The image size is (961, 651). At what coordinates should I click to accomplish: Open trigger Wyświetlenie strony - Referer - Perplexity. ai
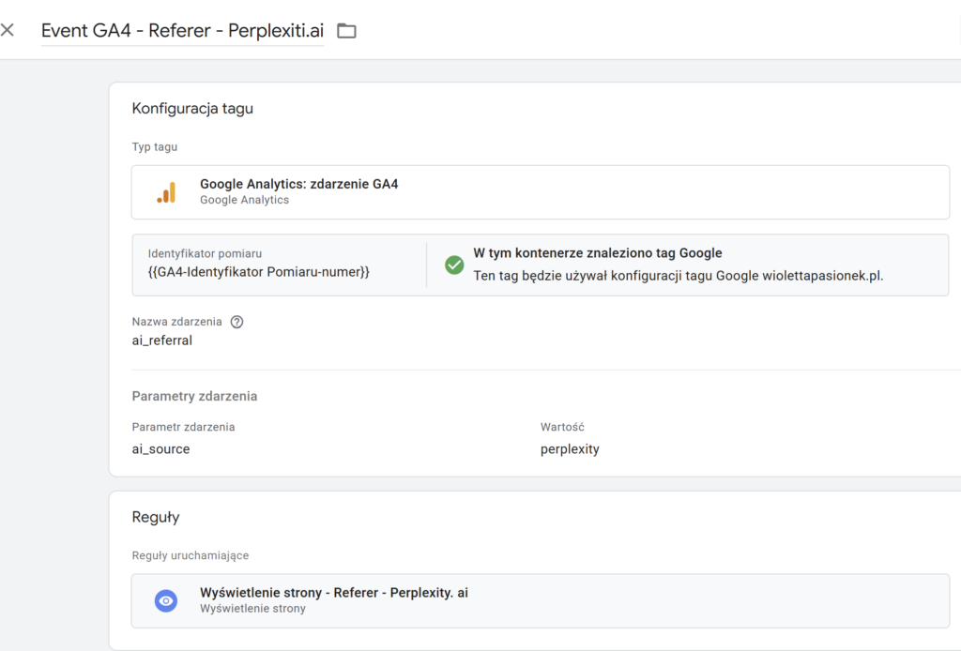pos(540,600)
